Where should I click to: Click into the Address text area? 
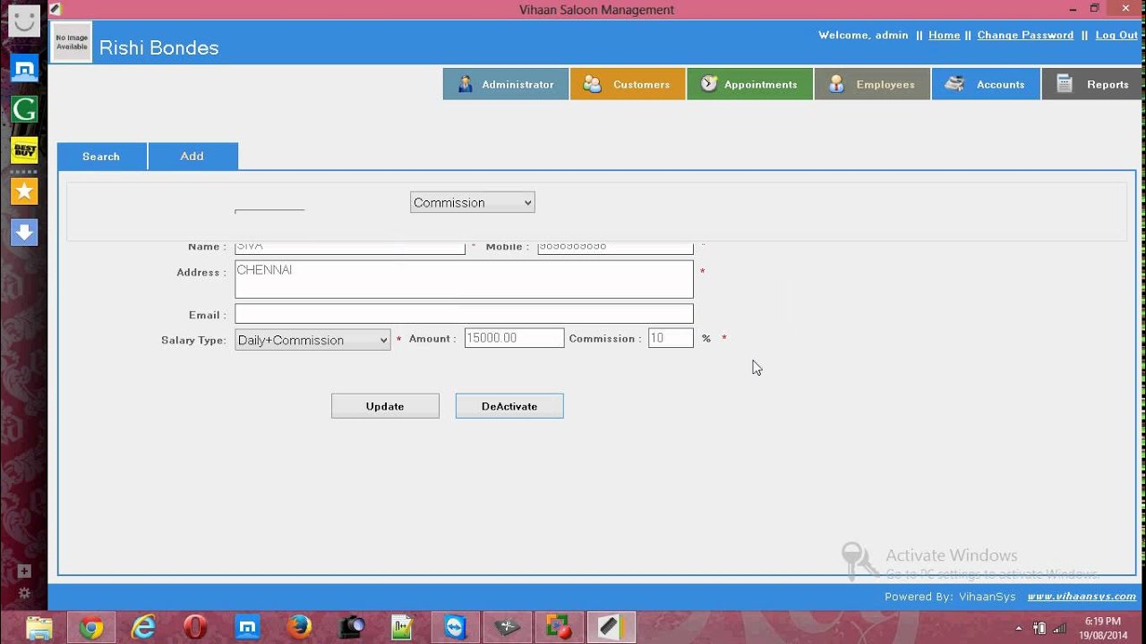tap(464, 279)
